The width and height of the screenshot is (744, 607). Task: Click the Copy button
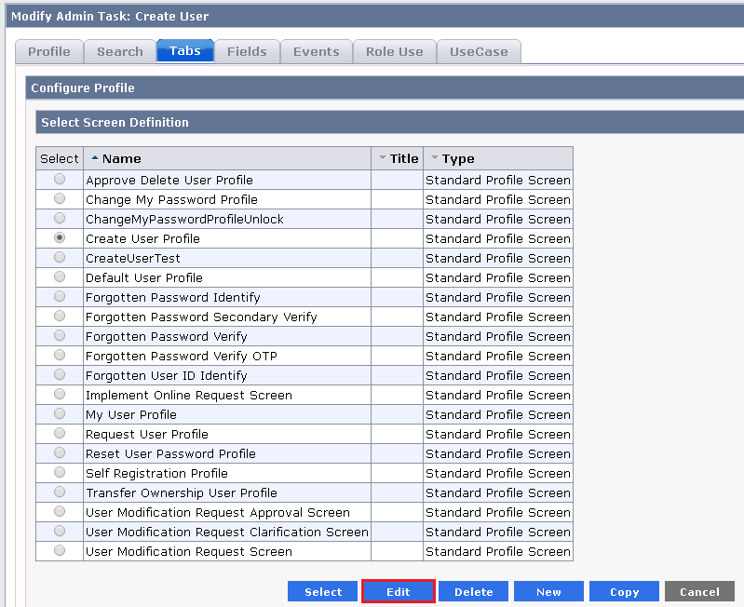tap(624, 591)
